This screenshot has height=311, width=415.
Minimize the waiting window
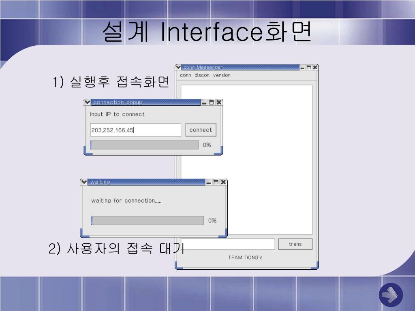pyautogui.click(x=209, y=182)
